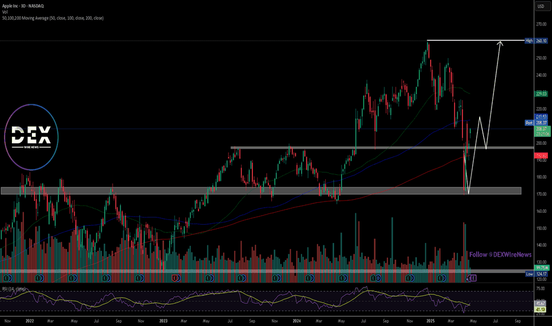Viewport: 552px width, 326px height.
Task: Click the 41.13 RSI value label
Action: point(540,309)
